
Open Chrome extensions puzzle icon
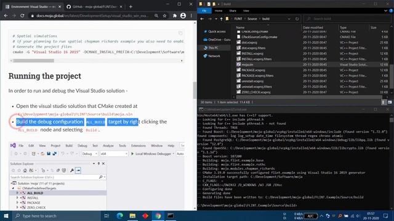[175, 15]
